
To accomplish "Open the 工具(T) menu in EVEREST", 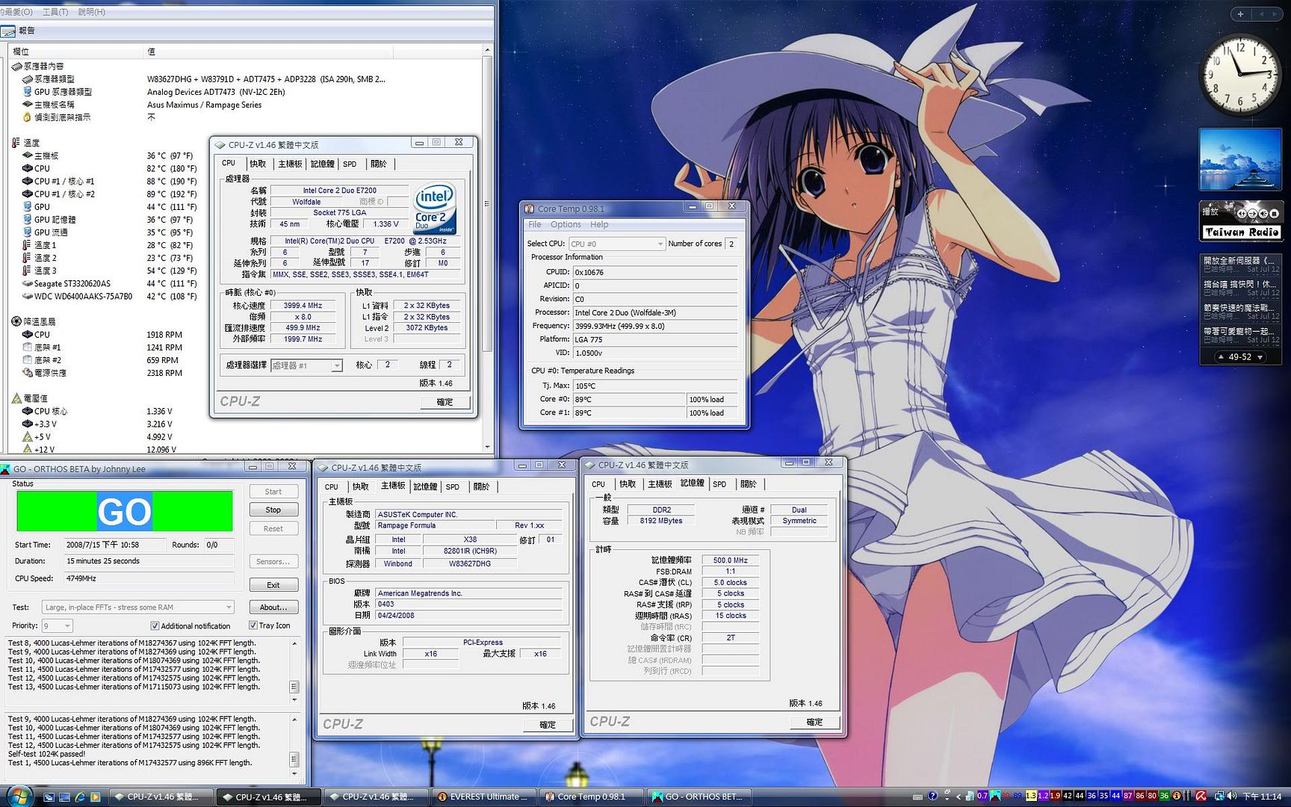I will pyautogui.click(x=55, y=12).
